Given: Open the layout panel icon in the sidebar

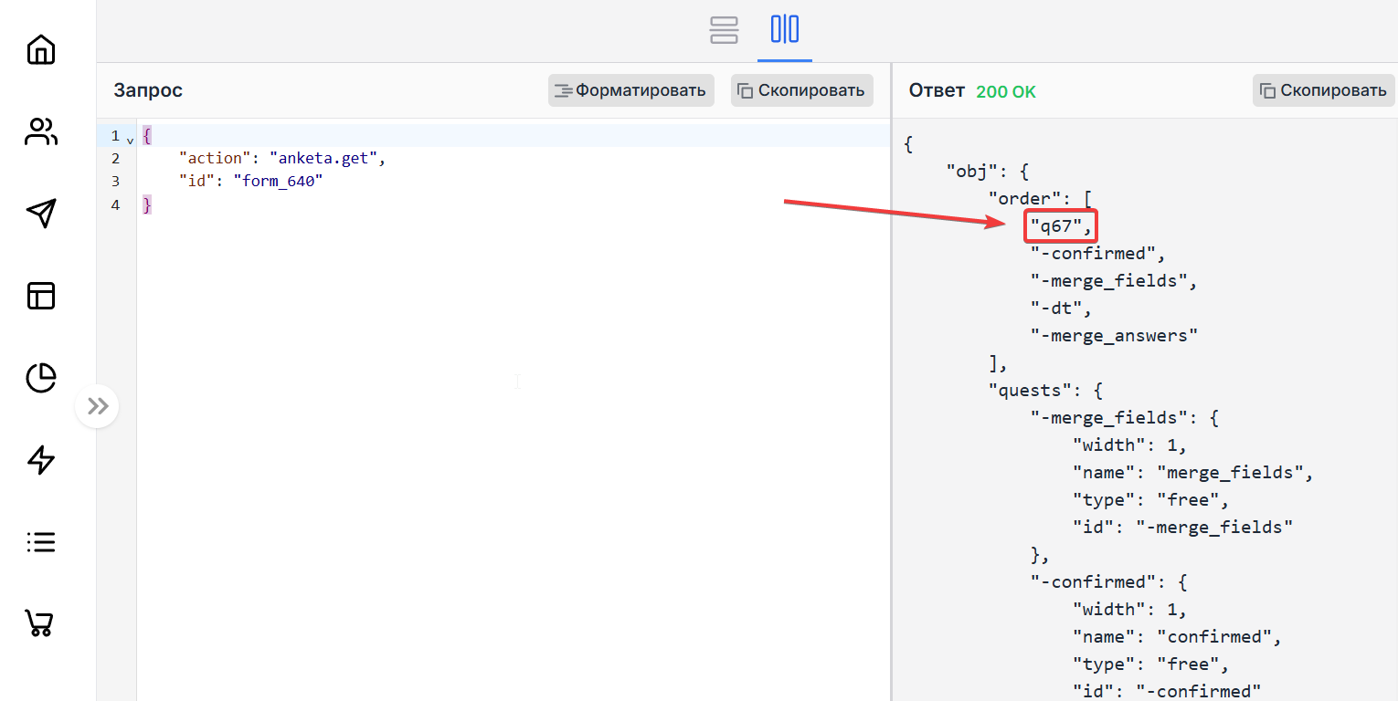Looking at the screenshot, I should (x=40, y=296).
